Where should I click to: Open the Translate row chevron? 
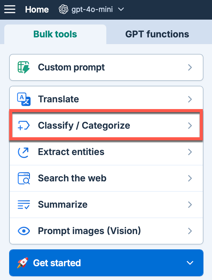click(x=190, y=99)
